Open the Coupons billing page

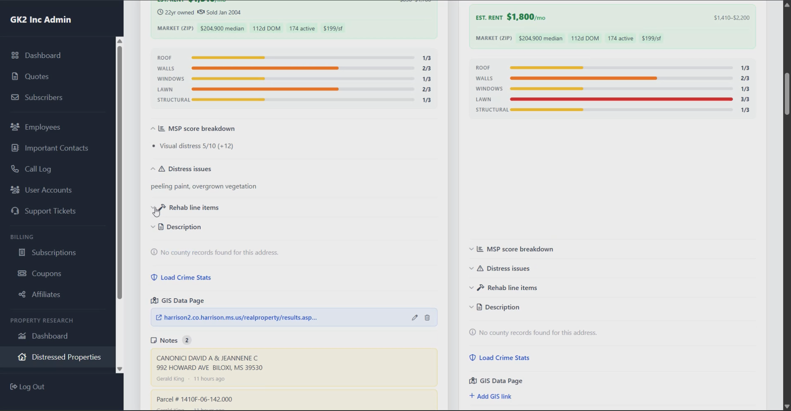(46, 273)
